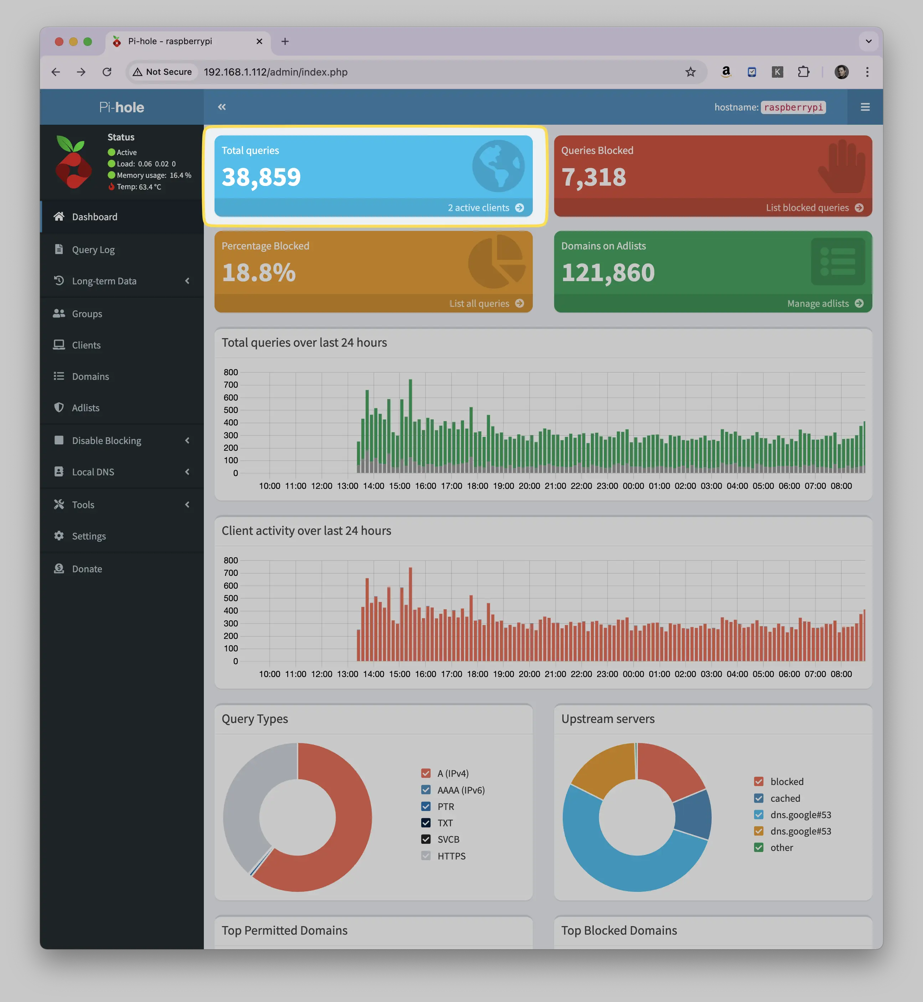Click the Pi-hole raspberry logo
Screen dimensions: 923x1002
click(x=73, y=162)
